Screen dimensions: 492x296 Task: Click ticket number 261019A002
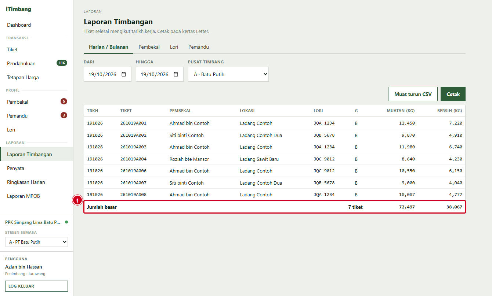133,136
